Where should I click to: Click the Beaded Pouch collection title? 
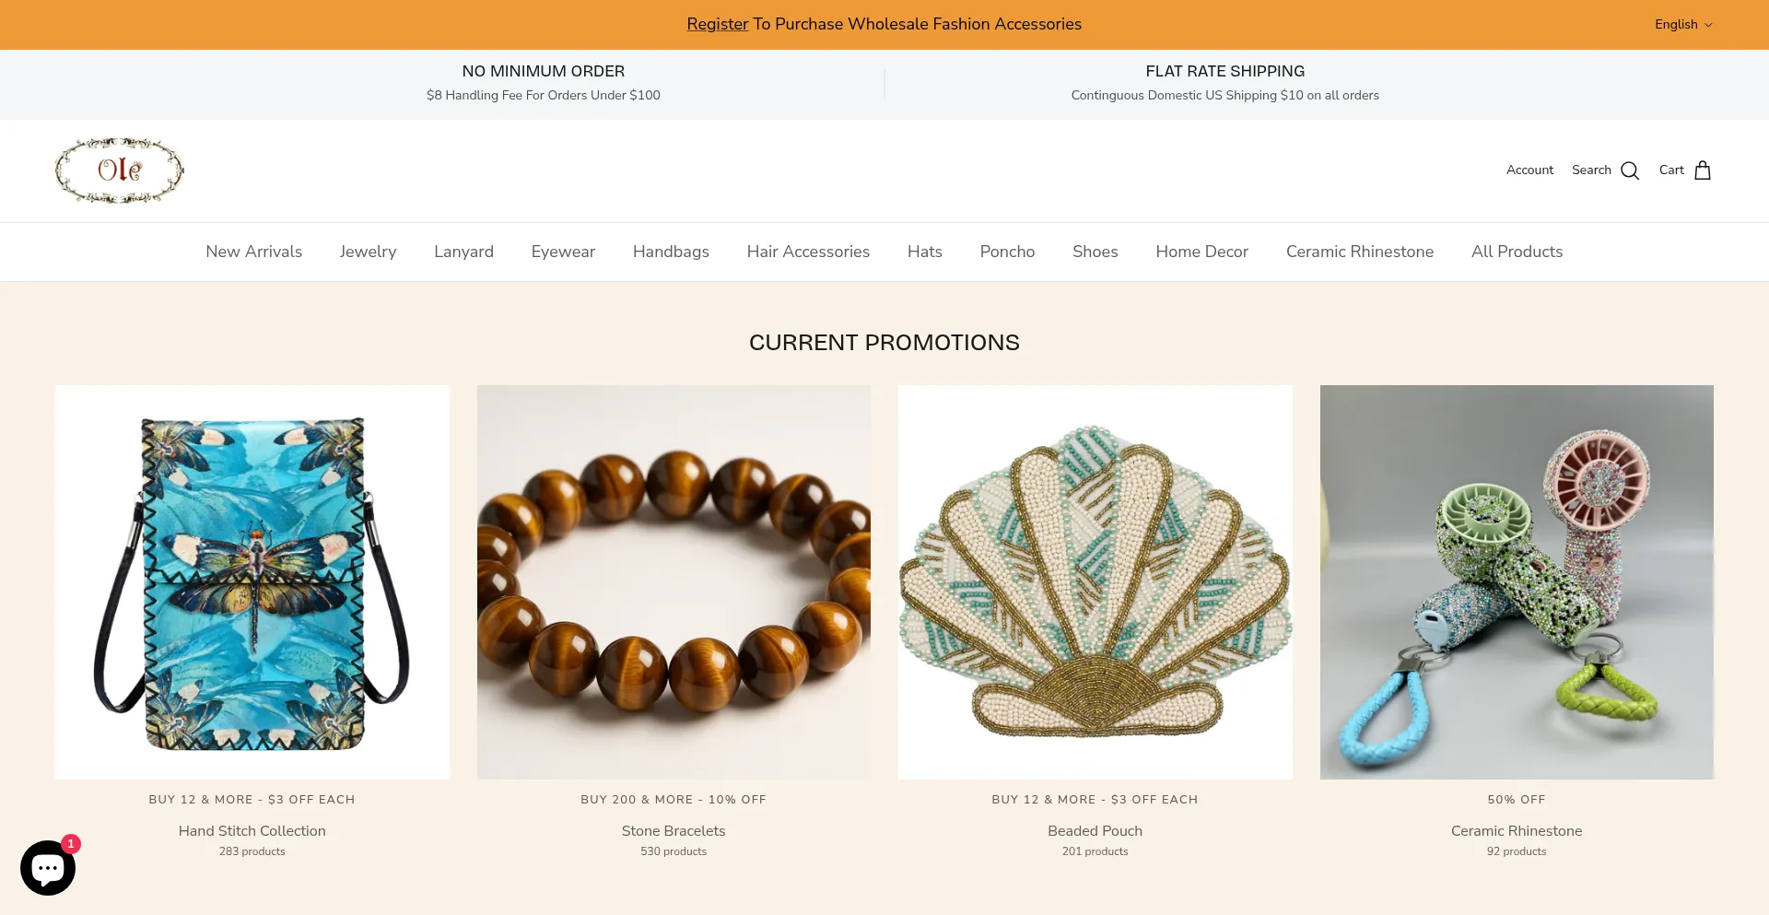click(1095, 831)
